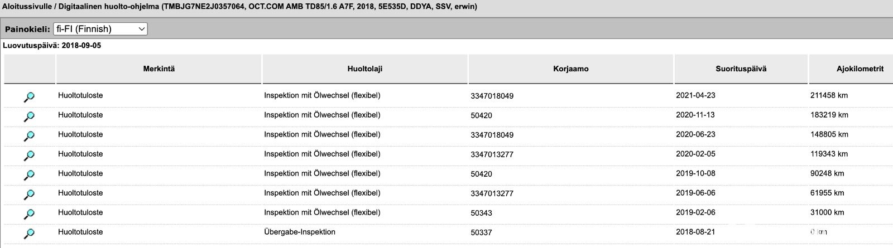Viewport: 893px width, 248px height.
Task: Click workshop number 50343
Action: click(x=481, y=213)
